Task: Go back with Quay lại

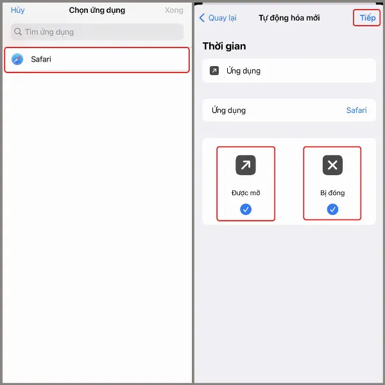Action: [x=218, y=18]
